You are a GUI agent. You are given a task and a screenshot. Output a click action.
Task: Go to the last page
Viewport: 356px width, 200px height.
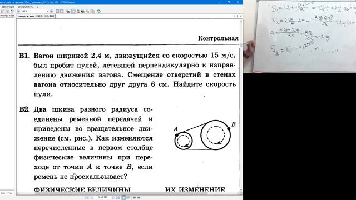(118, 198)
